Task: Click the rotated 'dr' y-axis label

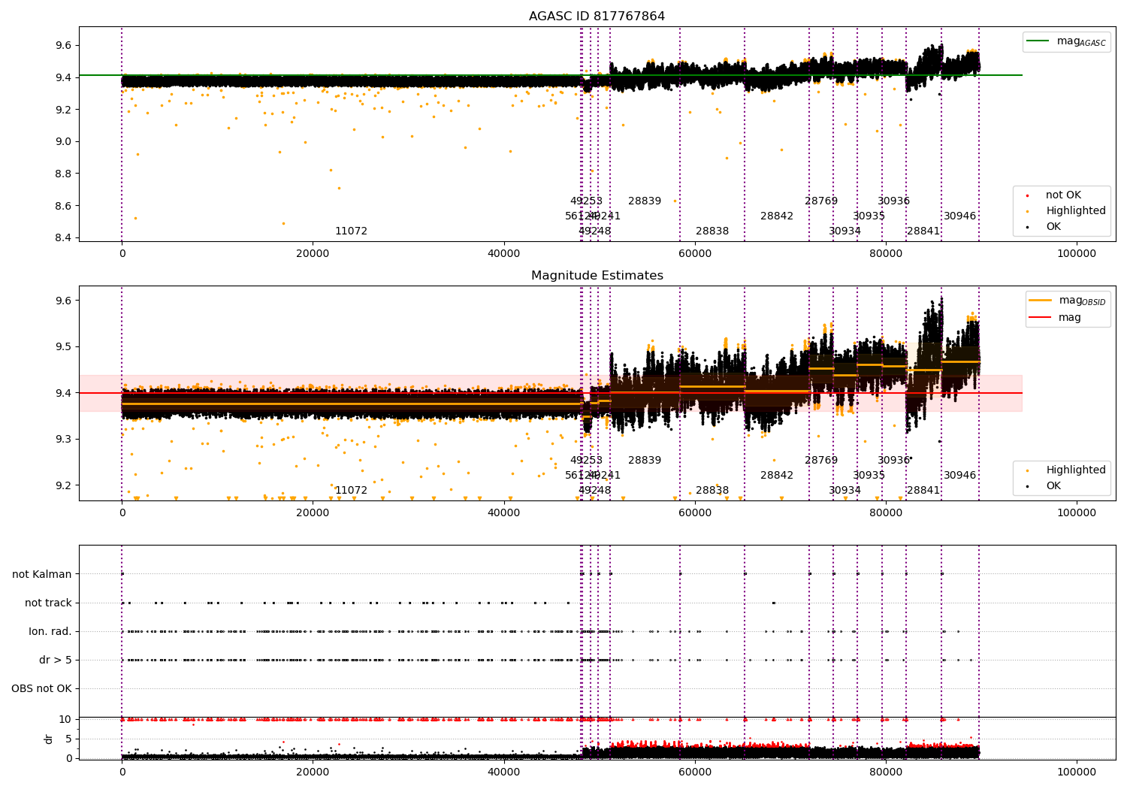Action: 49,739
